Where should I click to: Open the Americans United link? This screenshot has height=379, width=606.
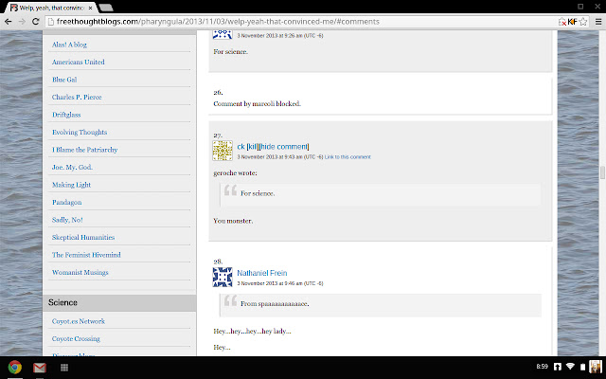(x=79, y=62)
